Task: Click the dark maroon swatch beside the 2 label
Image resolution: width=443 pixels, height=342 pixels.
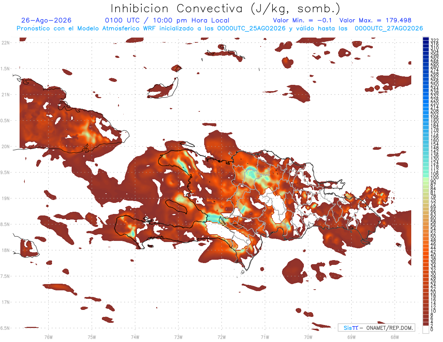Action: [x=426, y=324]
